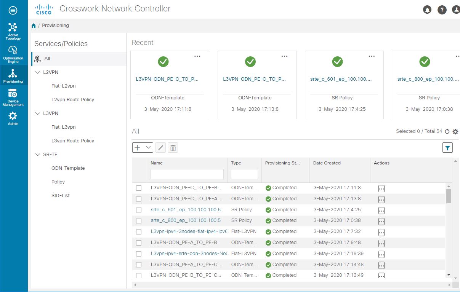Viewport: 460px width, 292px height.
Task: Open Device Management from the sidebar
Action: pos(14,97)
